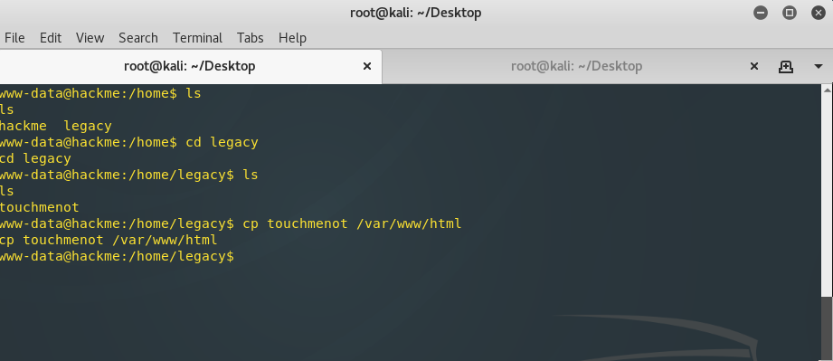This screenshot has width=833, height=361.
Task: Close the terminal window
Action: [x=819, y=13]
